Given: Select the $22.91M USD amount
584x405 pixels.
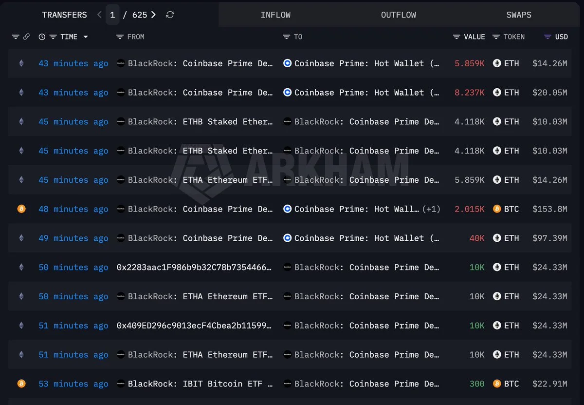Looking at the screenshot, I should [550, 384].
